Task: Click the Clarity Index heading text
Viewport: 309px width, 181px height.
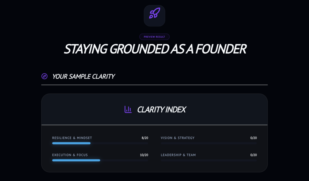Action: click(161, 110)
